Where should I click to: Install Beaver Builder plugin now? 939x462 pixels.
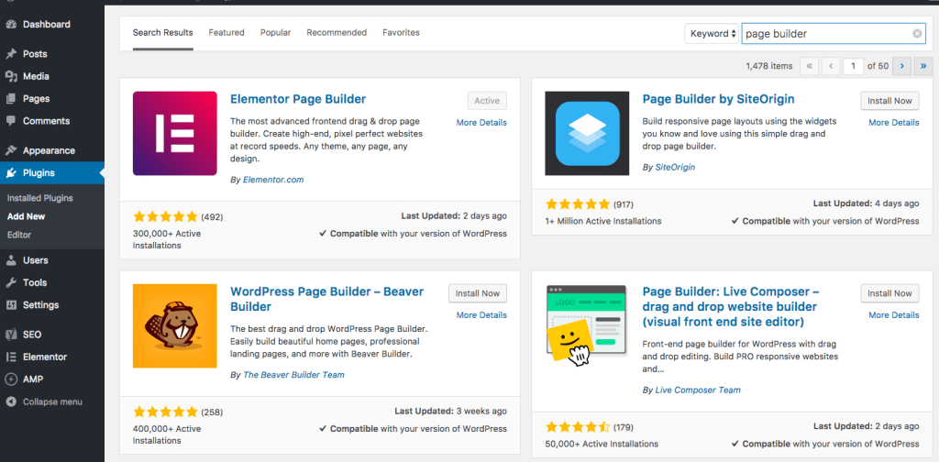coord(478,293)
